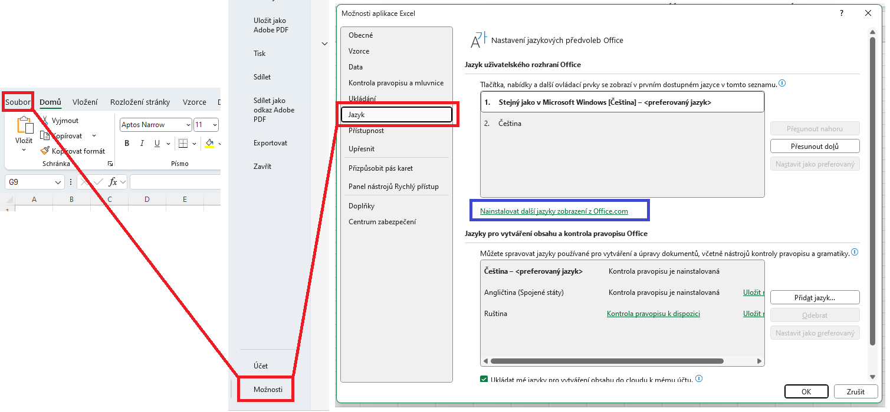Click the cell borders icon
This screenshot has width=890, height=412.
tap(183, 144)
